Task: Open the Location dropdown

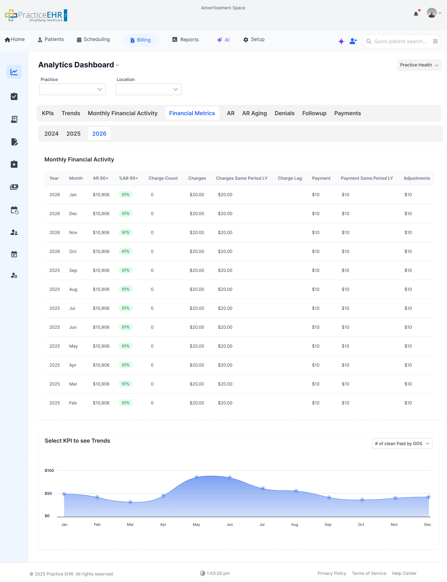Action: click(x=149, y=89)
